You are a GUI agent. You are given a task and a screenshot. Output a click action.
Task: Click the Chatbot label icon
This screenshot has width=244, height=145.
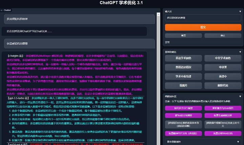(x=2, y=10)
